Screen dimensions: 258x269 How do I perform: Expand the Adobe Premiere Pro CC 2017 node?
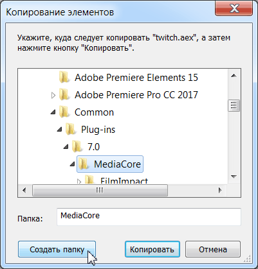click(x=53, y=95)
